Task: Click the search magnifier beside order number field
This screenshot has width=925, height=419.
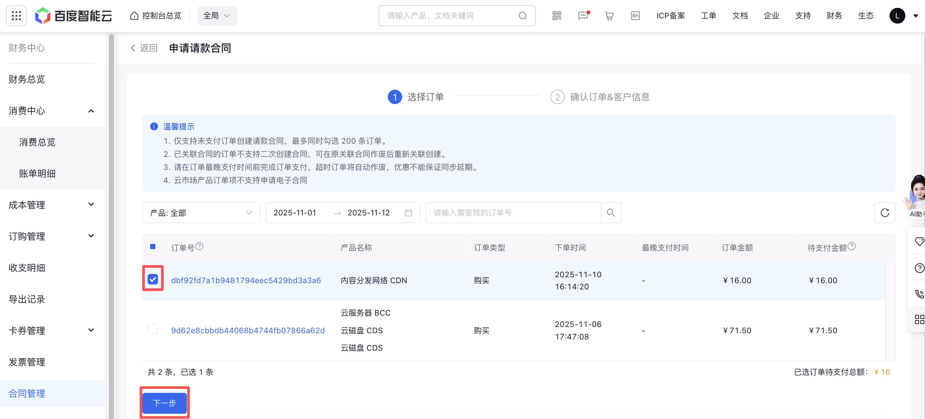Action: (610, 213)
